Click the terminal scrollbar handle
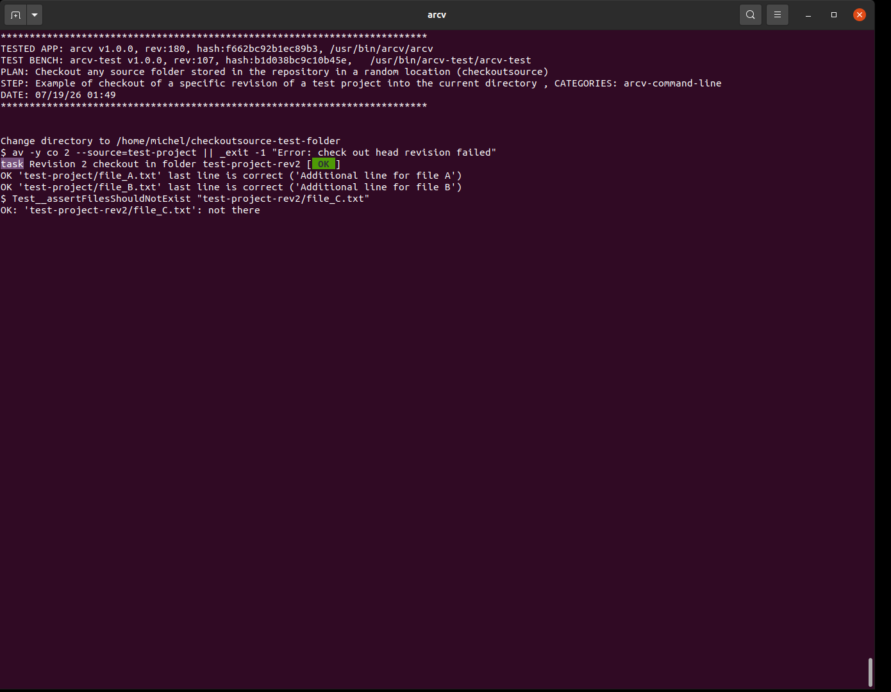The image size is (891, 692). click(x=870, y=672)
